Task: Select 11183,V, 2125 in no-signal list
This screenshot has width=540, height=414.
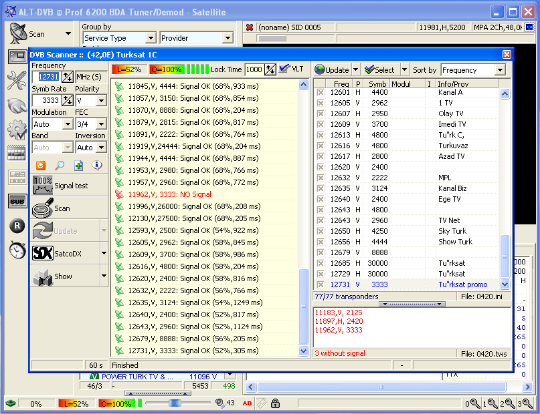Action: pos(339,313)
